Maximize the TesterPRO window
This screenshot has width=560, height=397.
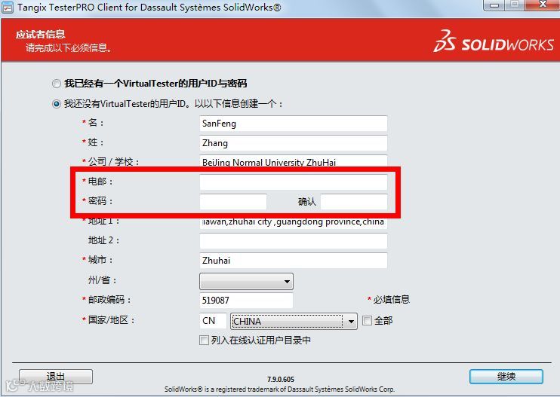click(515, 5)
